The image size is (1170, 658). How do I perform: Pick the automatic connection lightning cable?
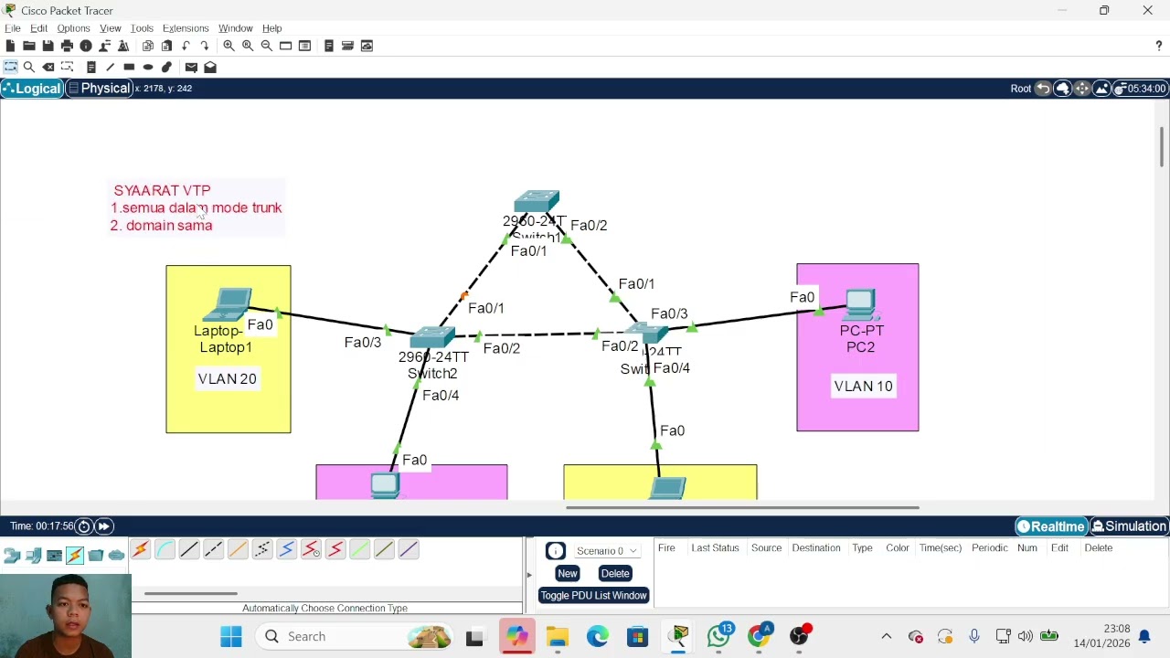tap(140, 549)
